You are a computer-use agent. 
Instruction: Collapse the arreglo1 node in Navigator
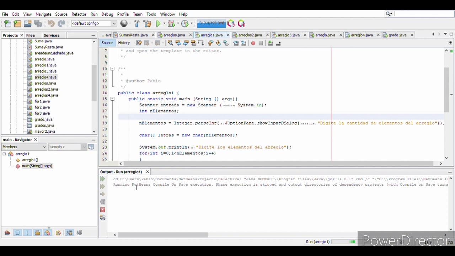coord(4,154)
